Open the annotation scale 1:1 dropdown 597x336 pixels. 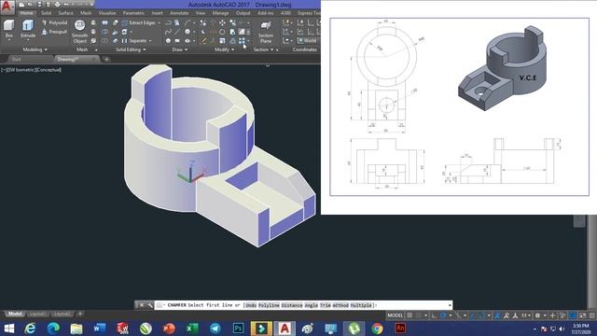tap(526, 315)
